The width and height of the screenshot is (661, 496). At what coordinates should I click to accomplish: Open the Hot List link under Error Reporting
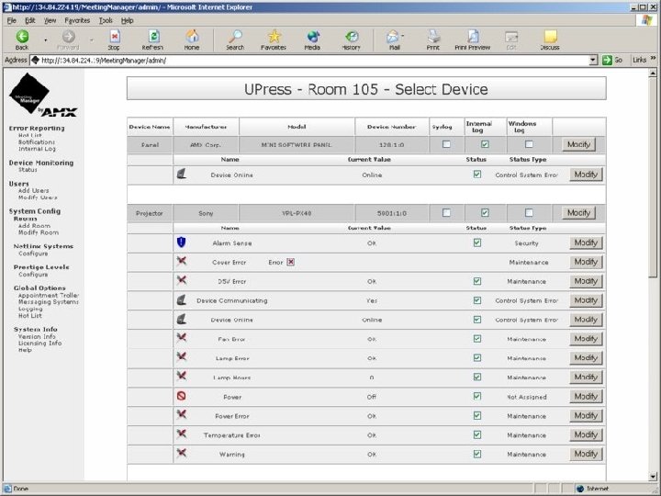[30, 135]
